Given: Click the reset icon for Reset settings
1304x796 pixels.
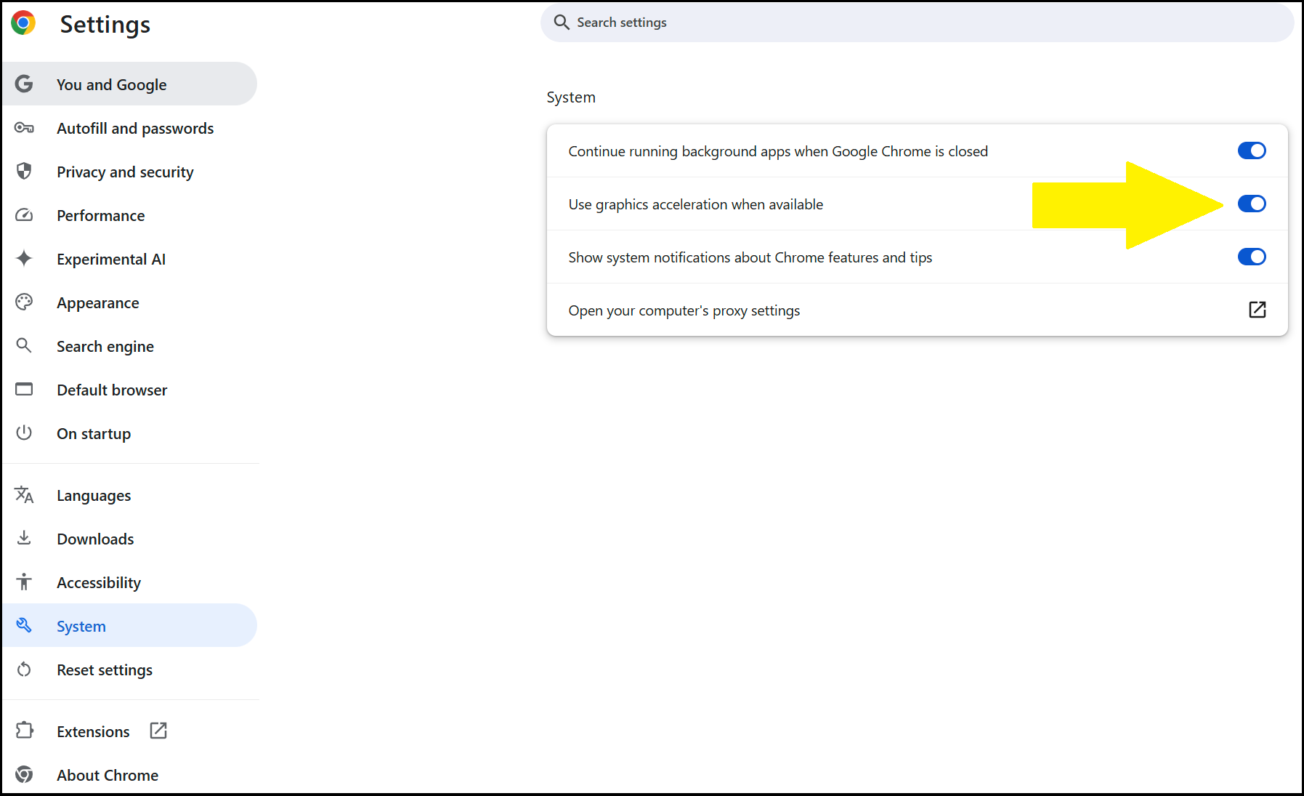Looking at the screenshot, I should [x=24, y=670].
